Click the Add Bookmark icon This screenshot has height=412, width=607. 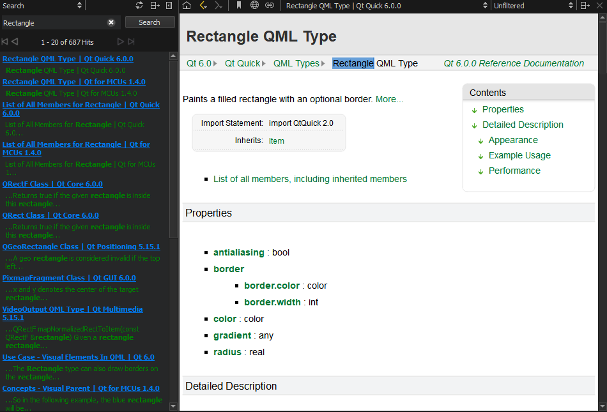tap(239, 6)
